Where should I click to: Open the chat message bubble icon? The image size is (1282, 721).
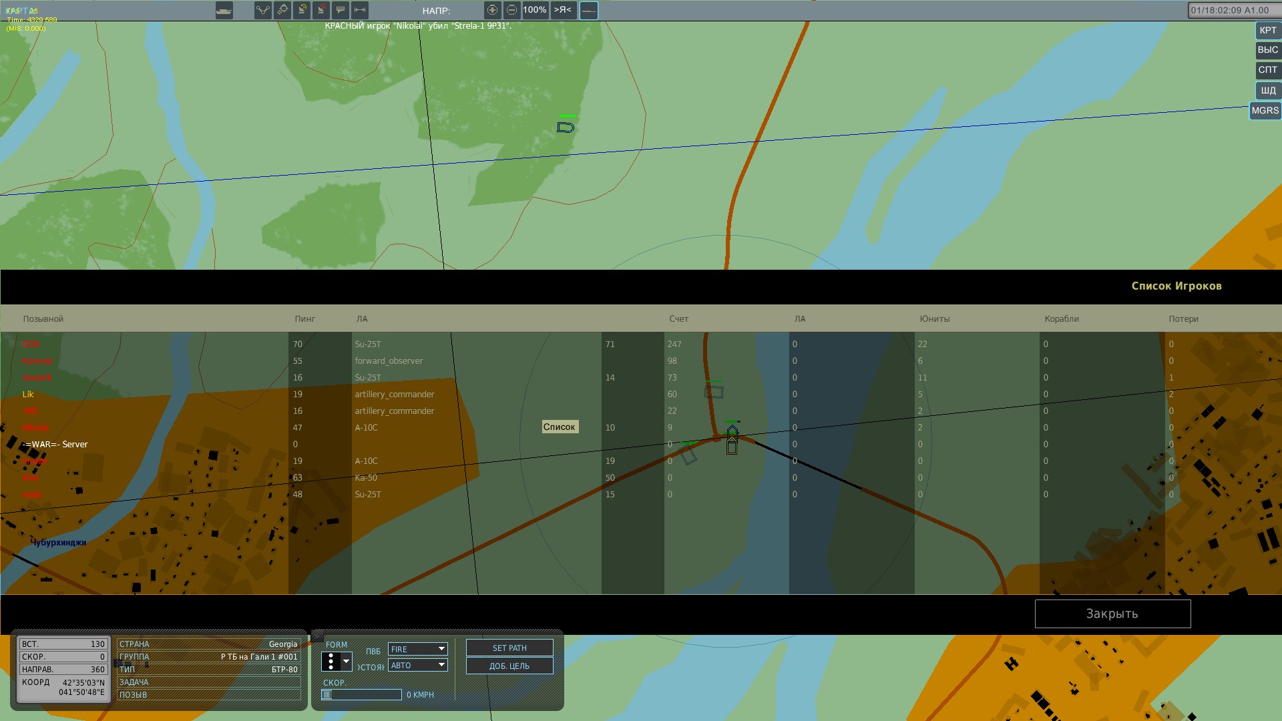coord(341,10)
